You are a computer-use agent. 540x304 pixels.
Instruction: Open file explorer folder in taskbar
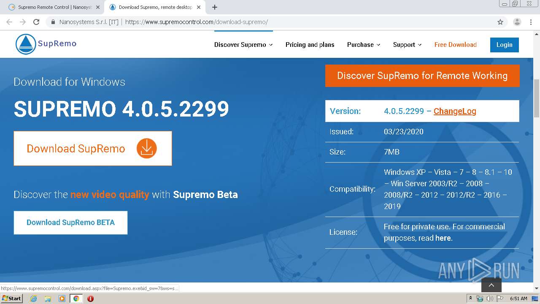[x=48, y=299]
